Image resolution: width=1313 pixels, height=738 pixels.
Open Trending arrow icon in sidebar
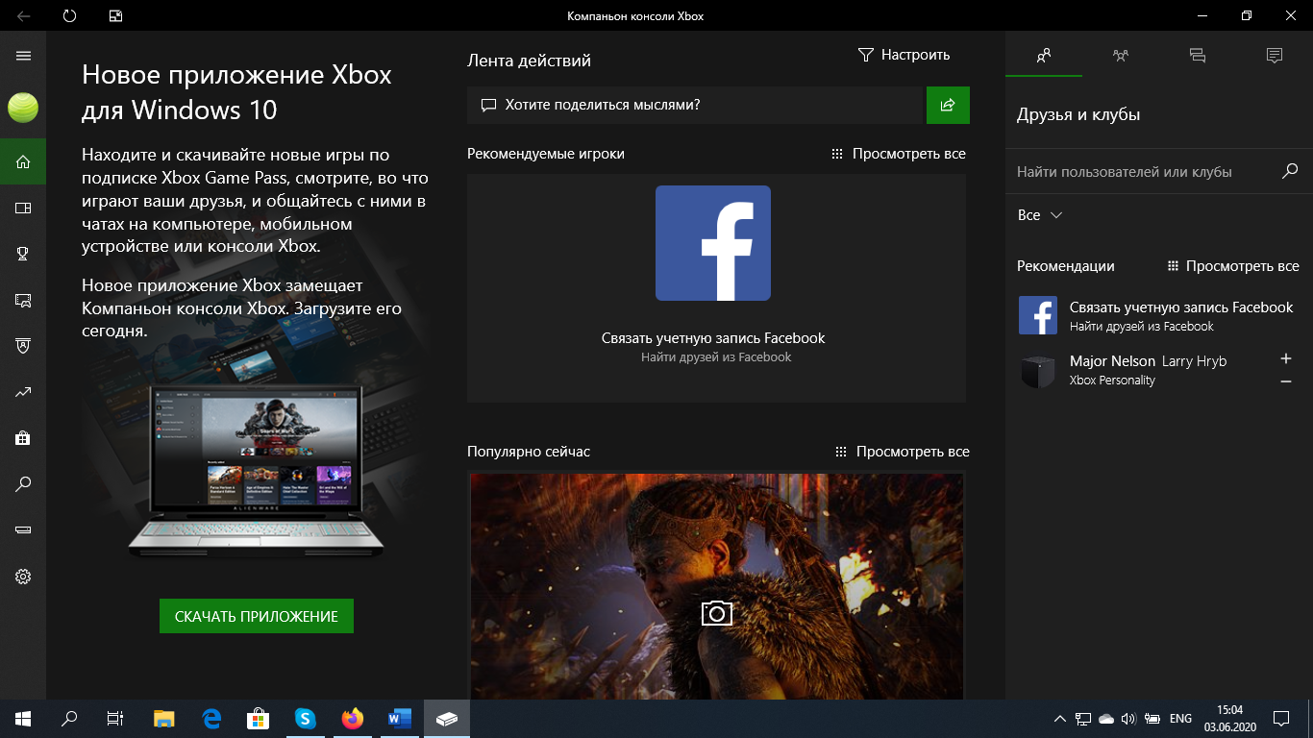point(23,392)
